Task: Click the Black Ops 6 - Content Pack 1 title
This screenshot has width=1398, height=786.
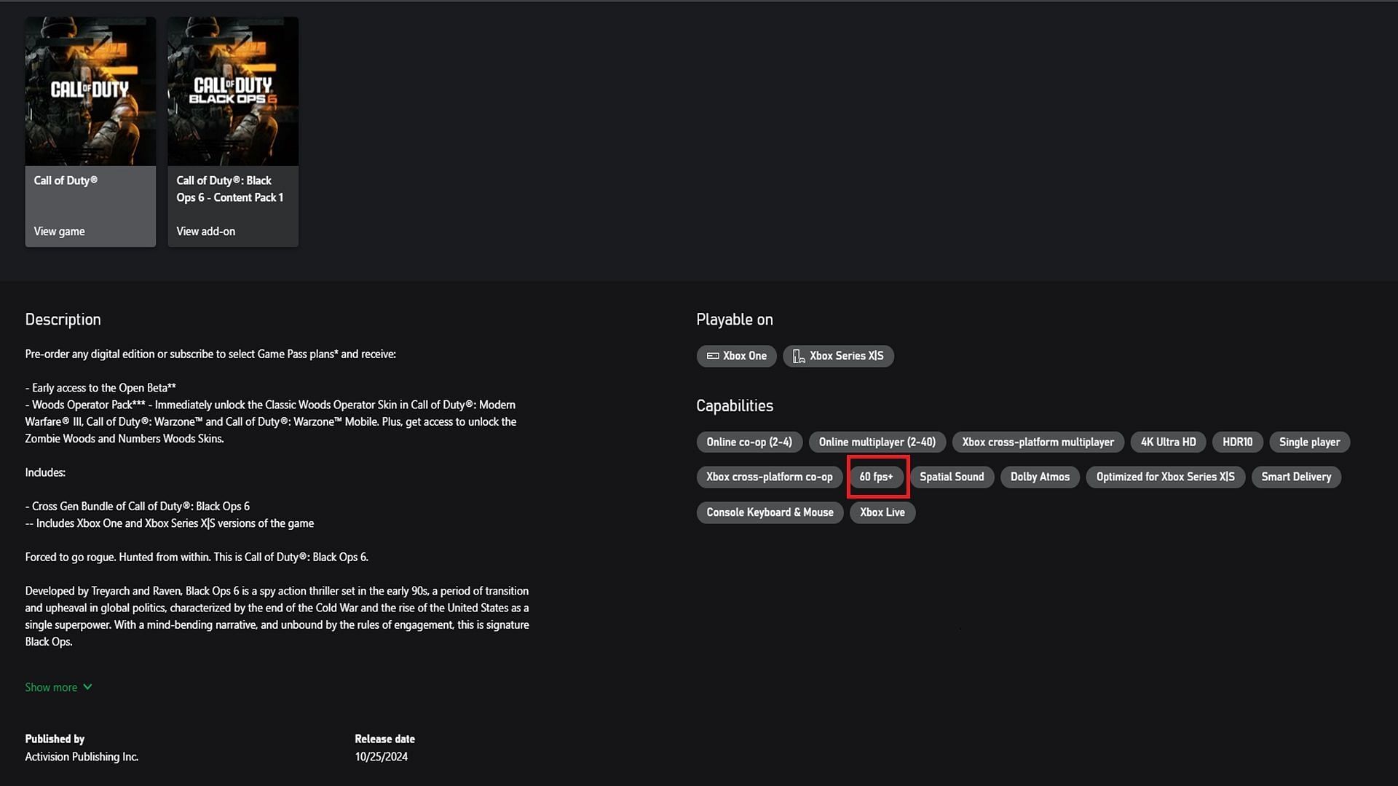Action: coord(229,188)
